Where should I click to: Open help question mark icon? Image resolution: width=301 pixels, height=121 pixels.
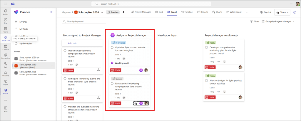295,12
